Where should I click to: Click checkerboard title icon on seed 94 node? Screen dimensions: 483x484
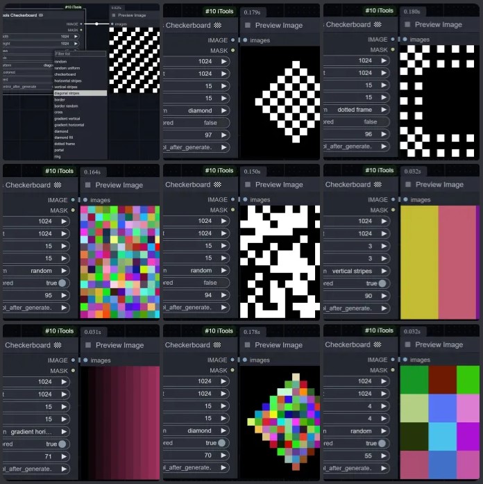[x=218, y=185]
